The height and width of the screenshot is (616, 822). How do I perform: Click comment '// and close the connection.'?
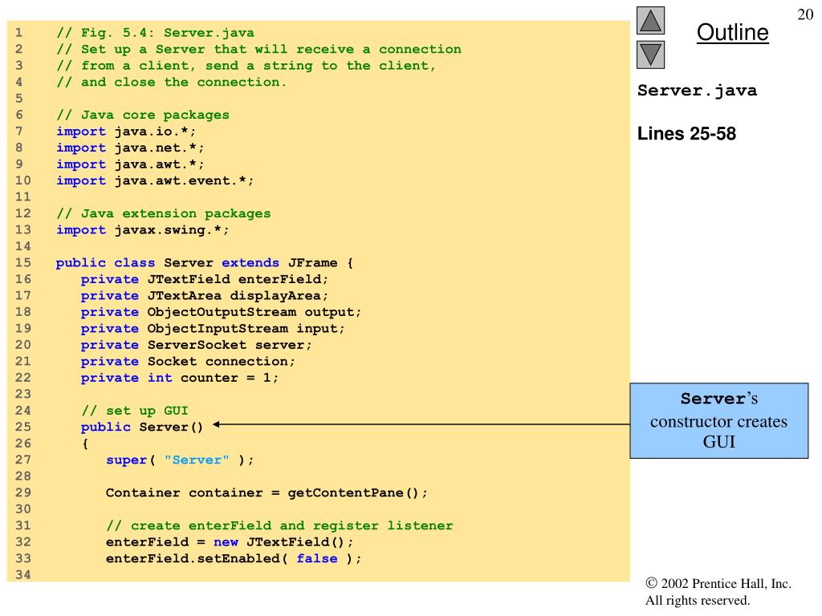(172, 83)
